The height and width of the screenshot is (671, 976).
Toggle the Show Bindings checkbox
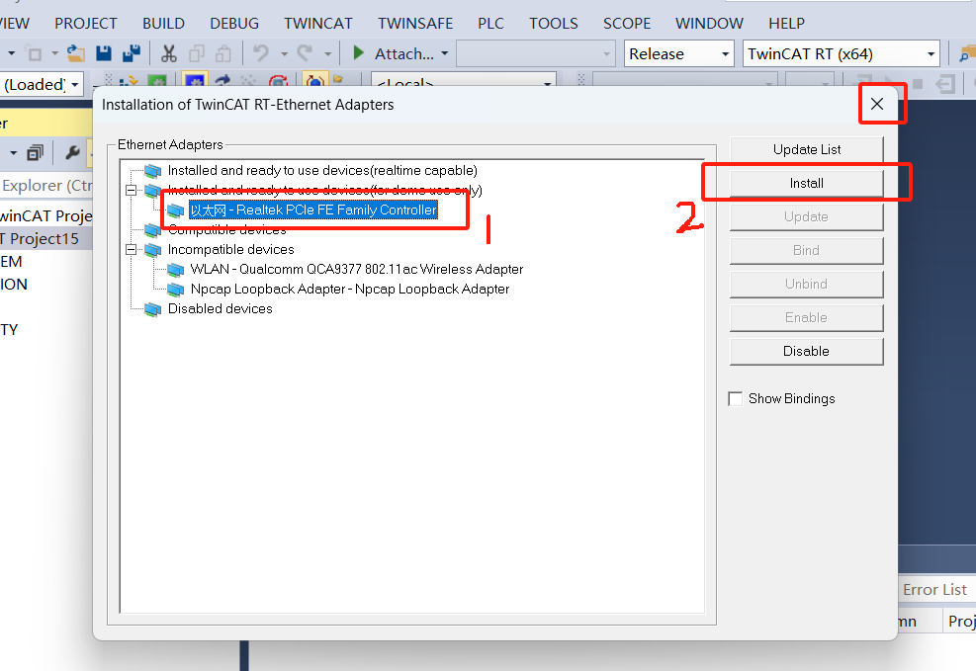(735, 398)
